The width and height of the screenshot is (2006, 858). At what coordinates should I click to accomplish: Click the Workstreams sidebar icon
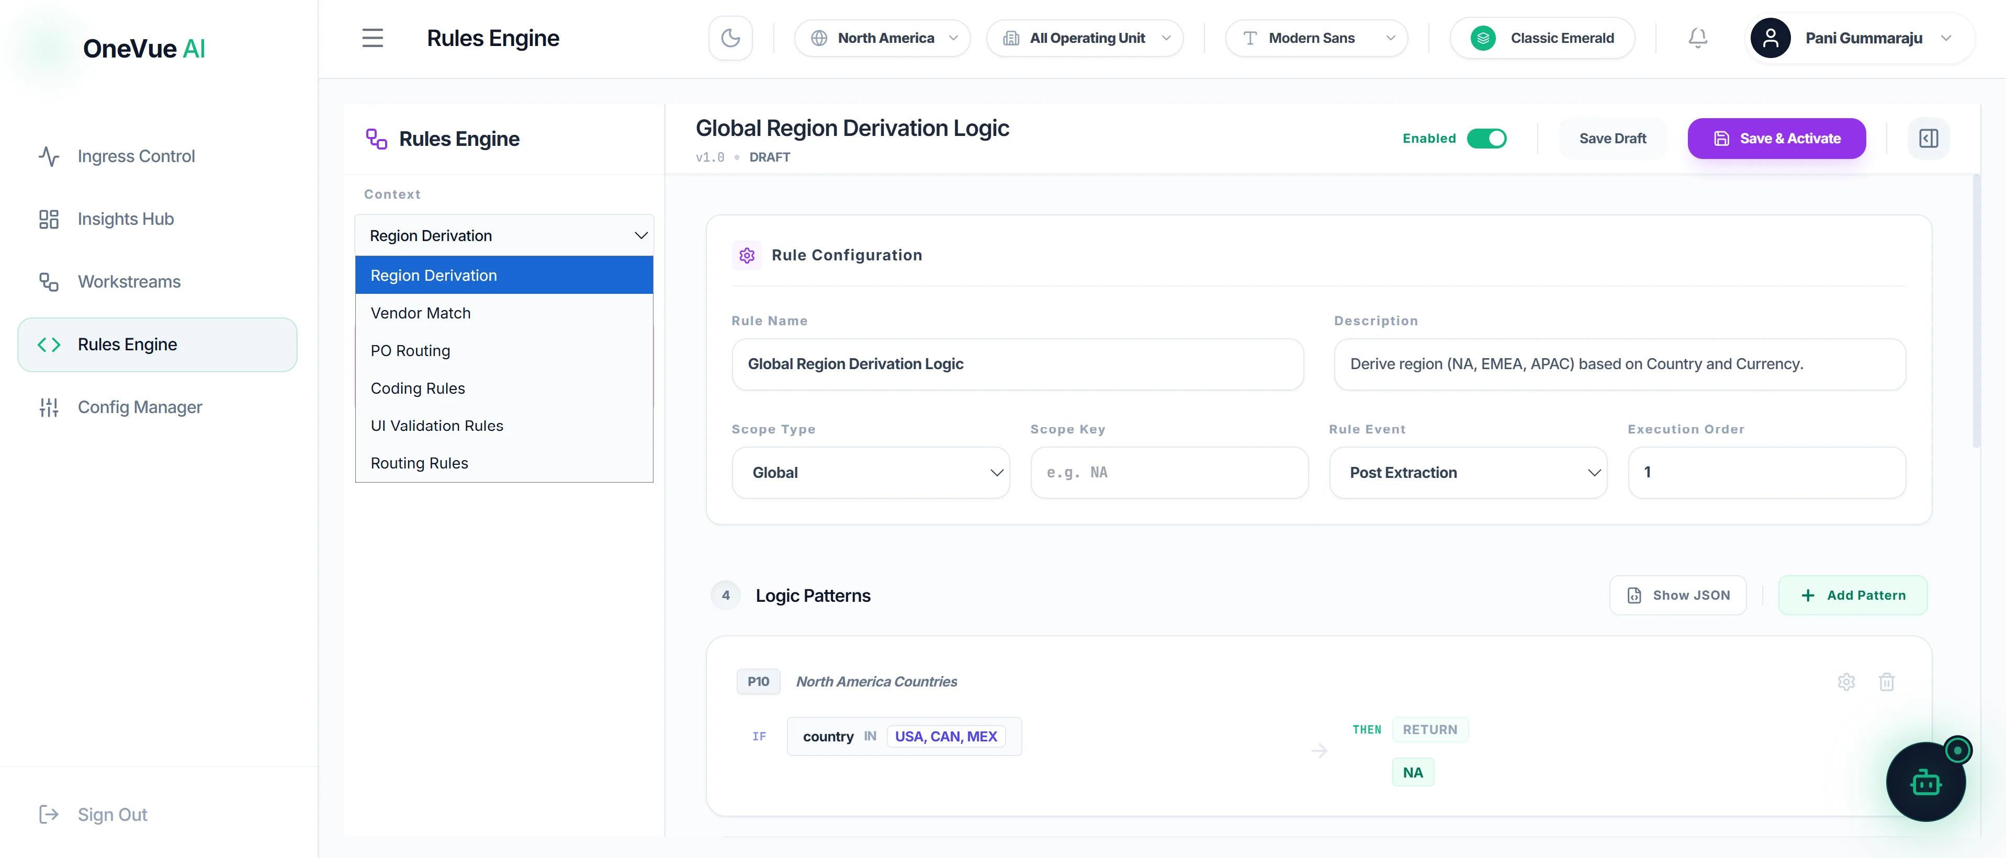[49, 282]
